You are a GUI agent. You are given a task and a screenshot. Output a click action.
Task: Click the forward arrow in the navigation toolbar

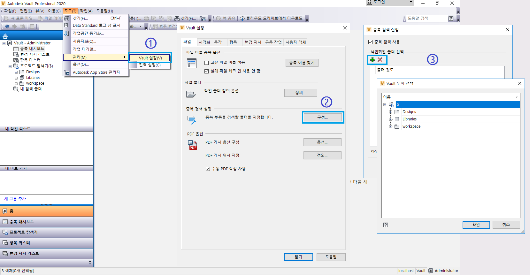coord(14,26)
